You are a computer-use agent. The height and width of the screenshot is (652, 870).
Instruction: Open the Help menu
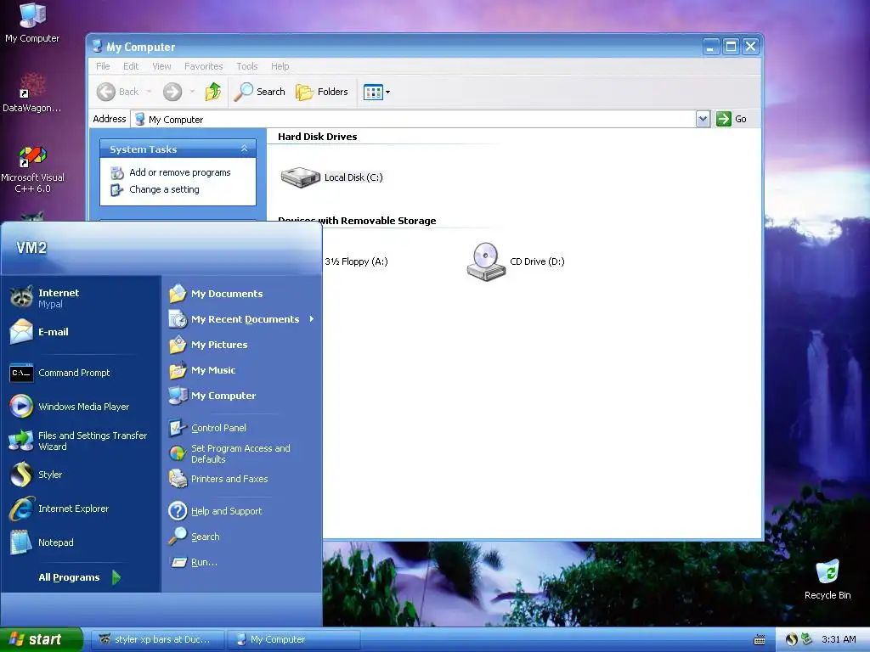tap(280, 66)
